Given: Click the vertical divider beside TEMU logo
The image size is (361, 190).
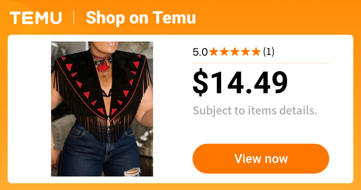Looking at the screenshot, I should point(74,18).
